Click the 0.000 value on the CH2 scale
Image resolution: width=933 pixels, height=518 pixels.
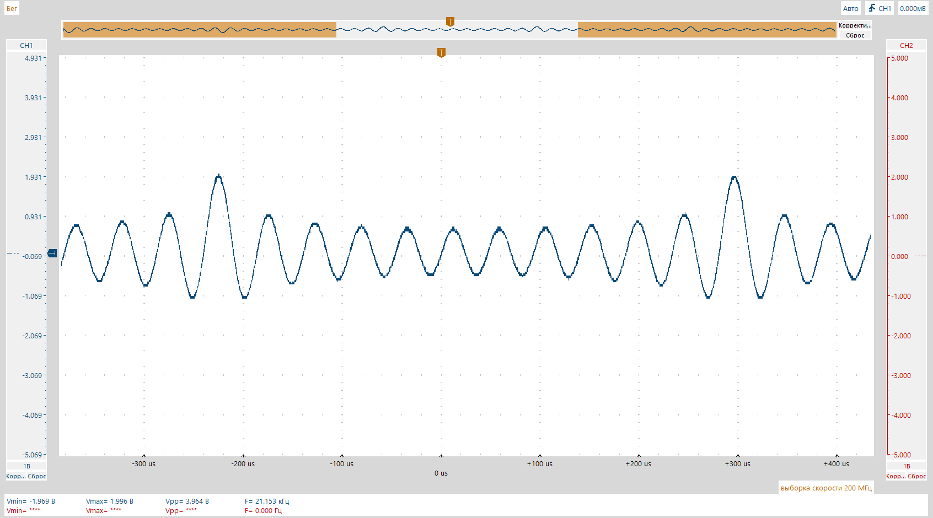pos(899,256)
